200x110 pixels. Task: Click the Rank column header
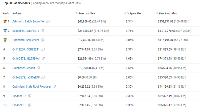tap(6, 14)
